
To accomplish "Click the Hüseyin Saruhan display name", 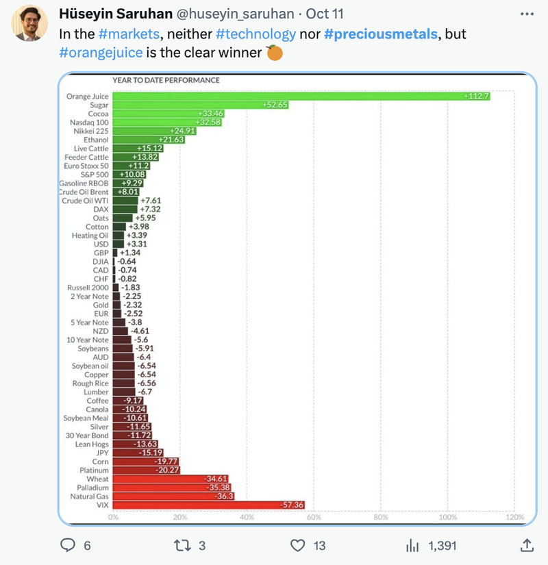I will pyautogui.click(x=116, y=14).
